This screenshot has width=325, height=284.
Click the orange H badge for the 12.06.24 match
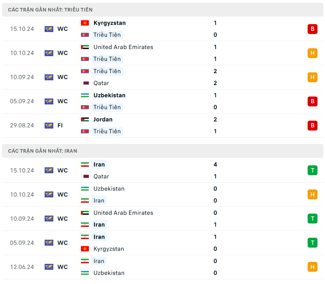pos(312,267)
